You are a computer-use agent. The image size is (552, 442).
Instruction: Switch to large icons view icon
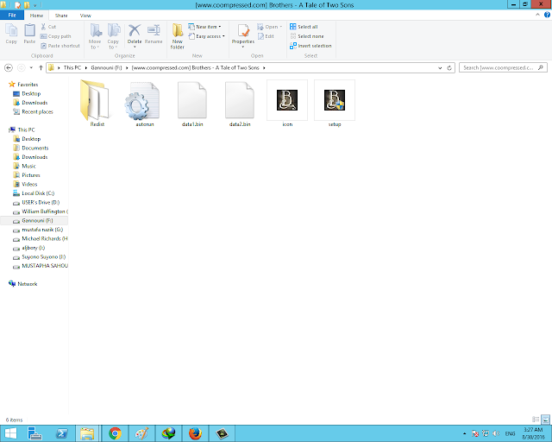545,420
